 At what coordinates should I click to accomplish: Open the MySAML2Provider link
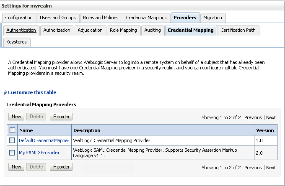39,153
